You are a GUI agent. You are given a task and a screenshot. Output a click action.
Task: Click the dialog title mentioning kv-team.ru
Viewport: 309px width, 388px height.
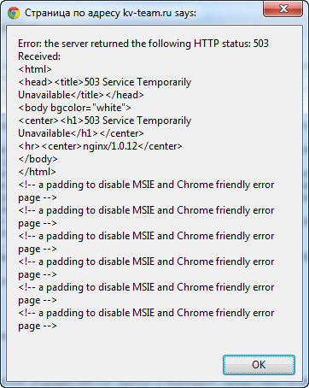point(110,13)
